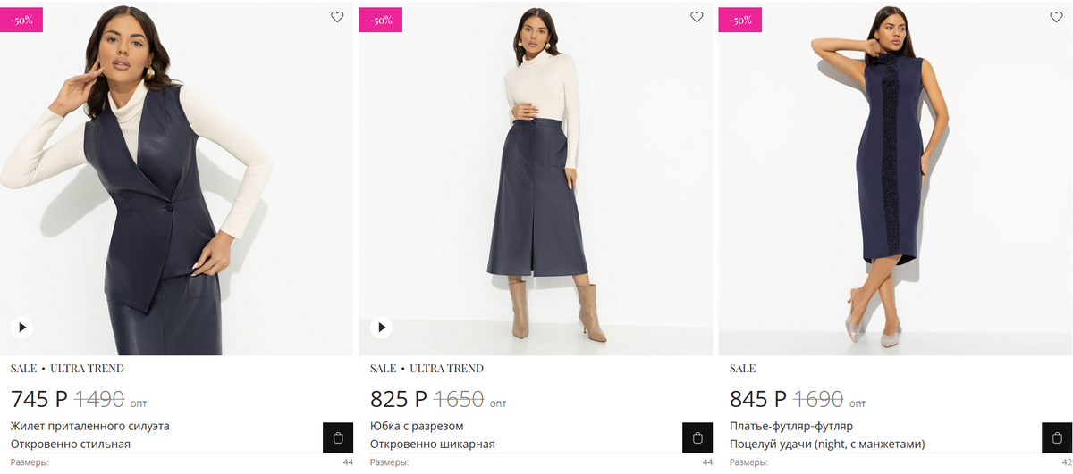This screenshot has height=474, width=1073.
Task: Click heart icon on navy sheath dress
Action: [x=1056, y=17]
